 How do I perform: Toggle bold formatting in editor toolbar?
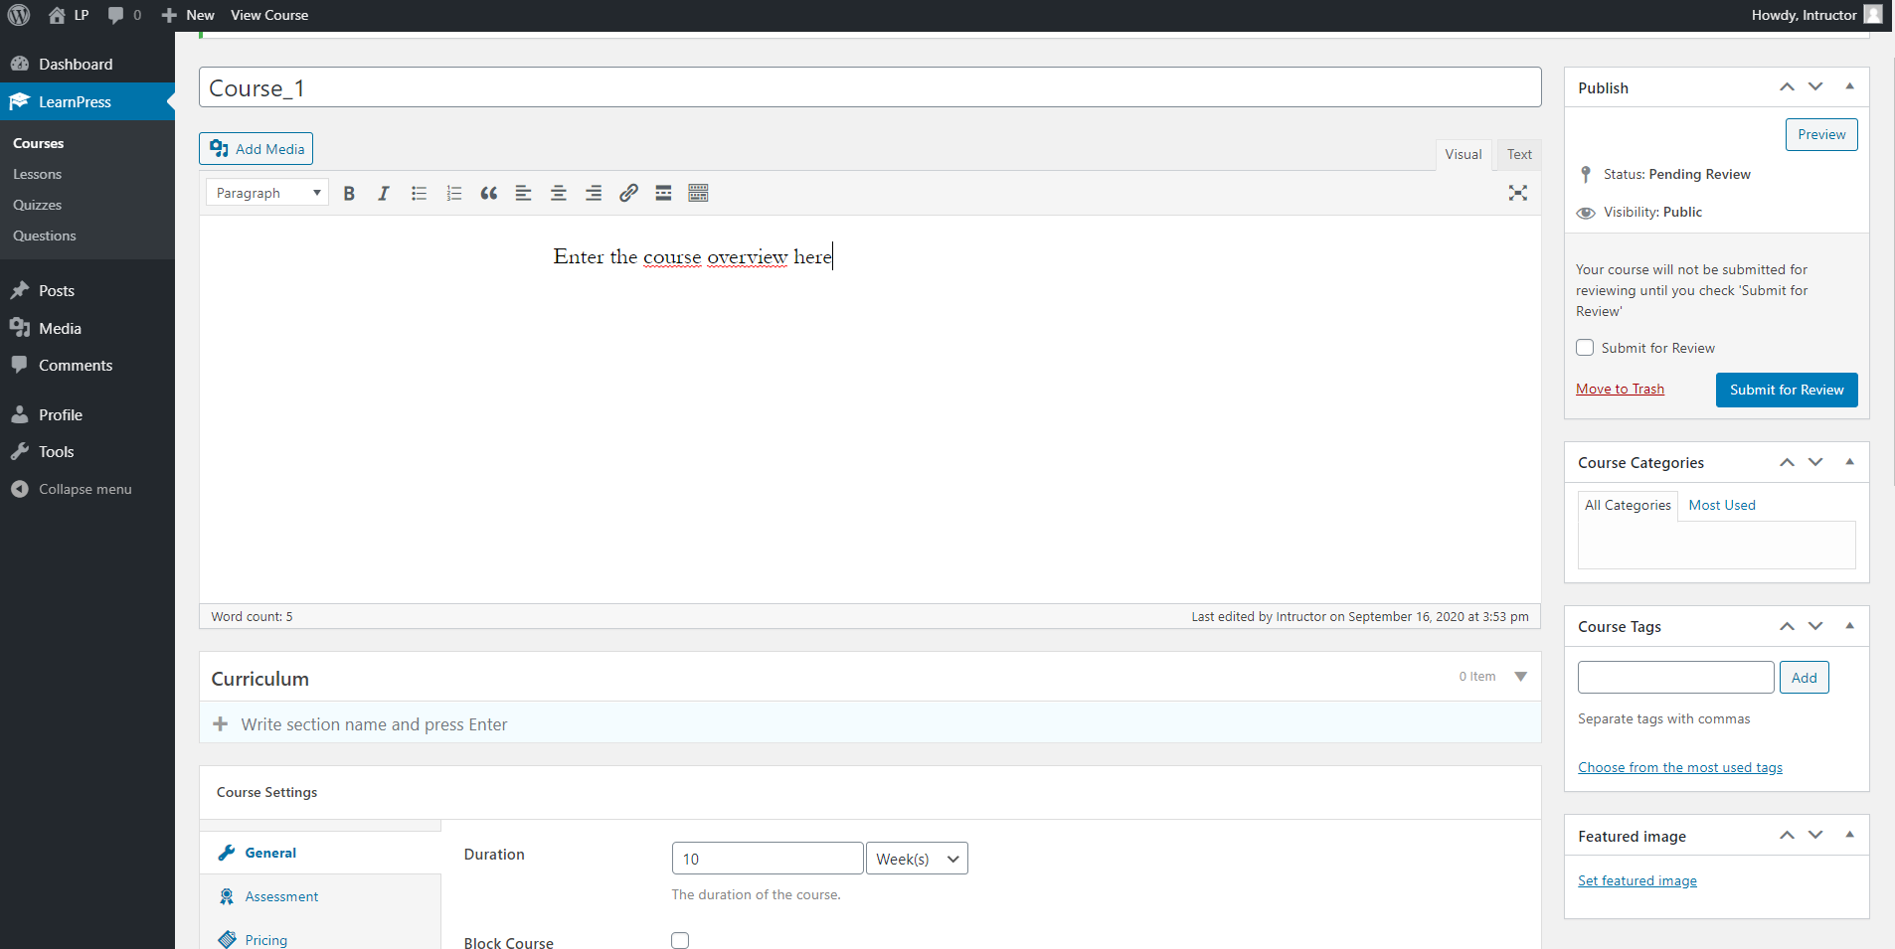click(x=349, y=194)
